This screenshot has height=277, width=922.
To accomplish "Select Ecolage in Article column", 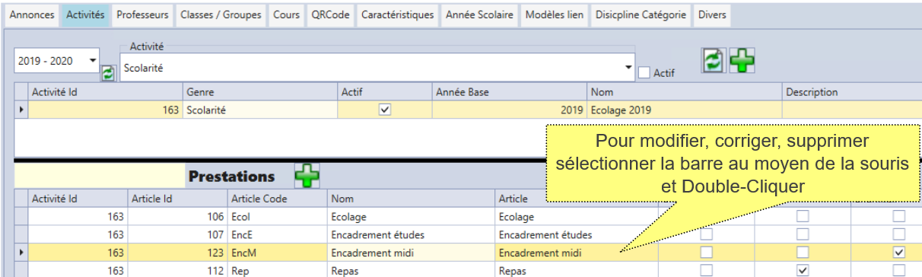I will click(x=576, y=217).
